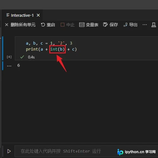Close the Interactive-1 tab
The height and width of the screenshot is (158, 158).
(x=38, y=15)
